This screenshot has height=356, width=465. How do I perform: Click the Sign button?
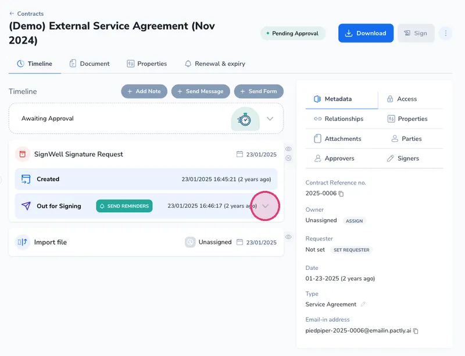pos(416,33)
